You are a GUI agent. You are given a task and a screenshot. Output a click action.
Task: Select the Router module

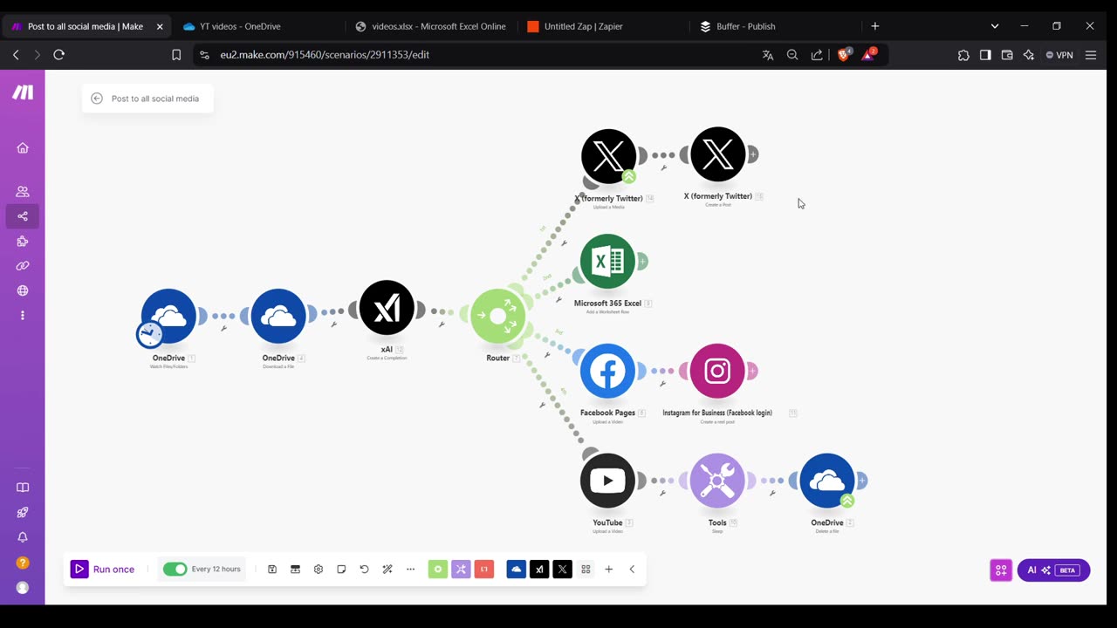pos(497,316)
